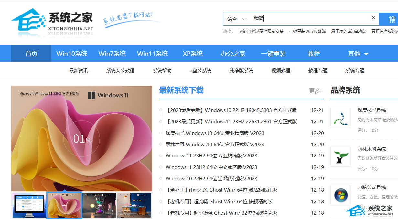Open 系统帮助 sub-navigation link
398x220 pixels.
(162, 70)
